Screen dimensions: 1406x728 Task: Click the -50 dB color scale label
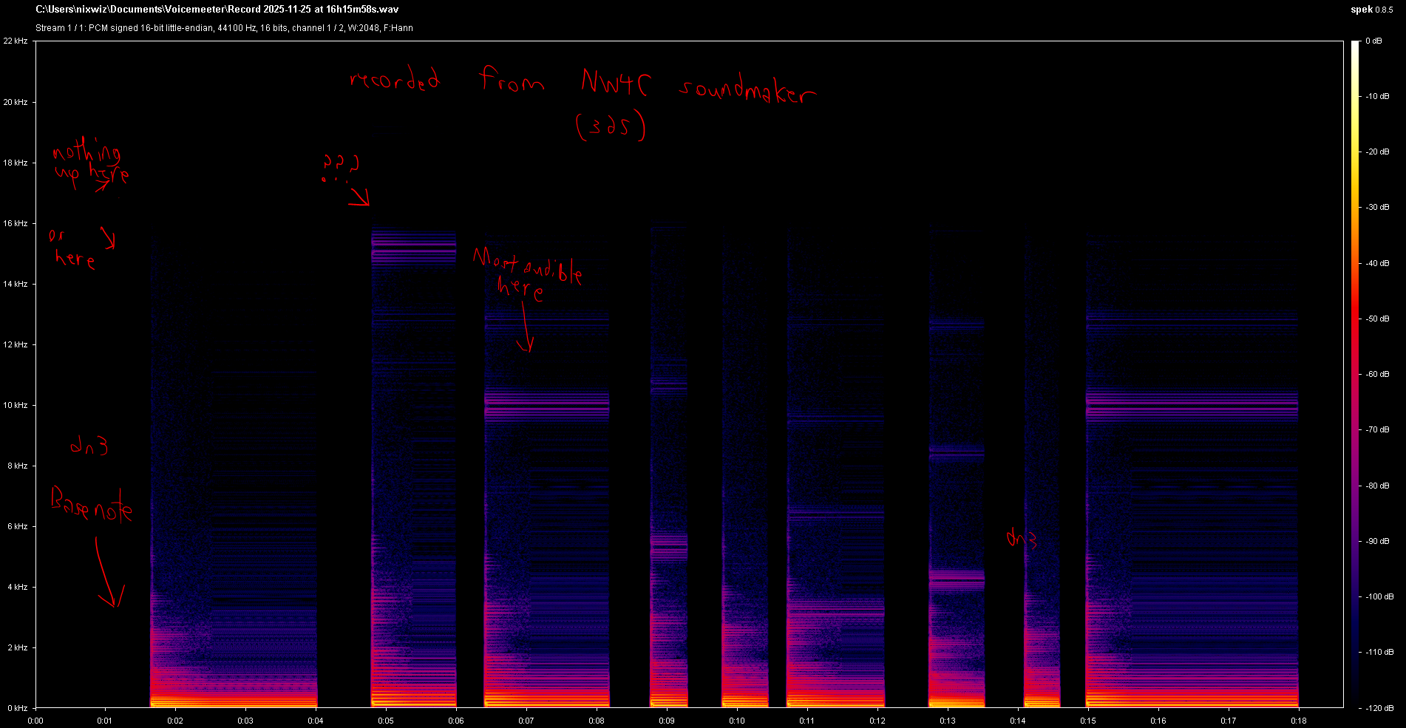[x=1376, y=319]
